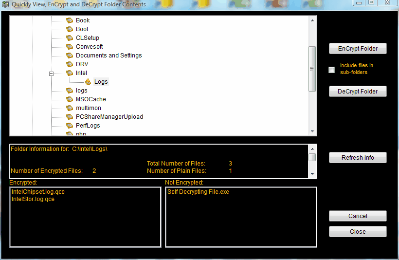Click EnCrypt Folder button
Screen dimensions: 399x260
coord(358,48)
